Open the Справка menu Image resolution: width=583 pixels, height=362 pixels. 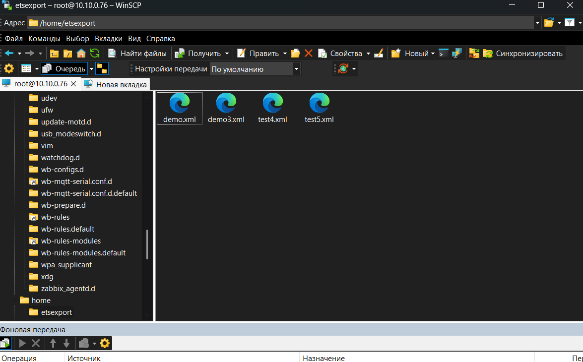click(161, 39)
